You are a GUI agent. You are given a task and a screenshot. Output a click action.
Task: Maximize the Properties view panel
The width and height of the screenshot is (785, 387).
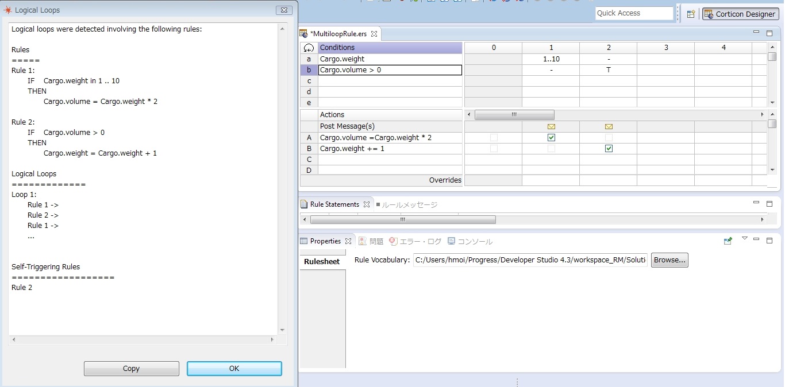coord(769,240)
